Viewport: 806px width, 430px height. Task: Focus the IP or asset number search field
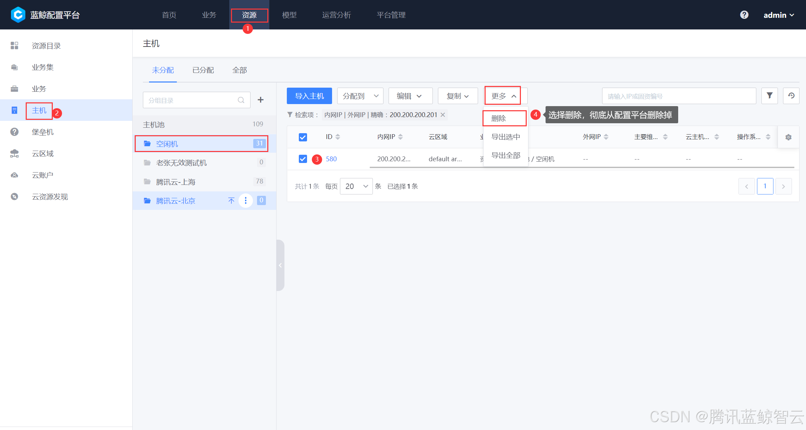pyautogui.click(x=679, y=96)
